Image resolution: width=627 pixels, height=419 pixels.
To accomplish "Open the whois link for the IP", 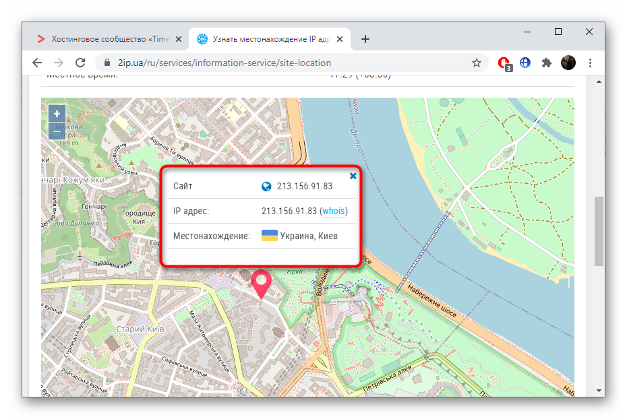I will [x=334, y=211].
